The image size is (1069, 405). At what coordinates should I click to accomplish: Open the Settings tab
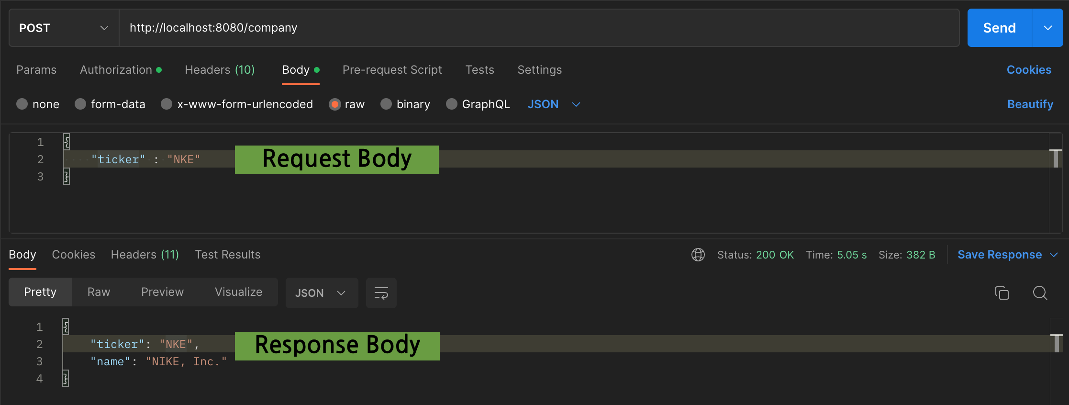pyautogui.click(x=540, y=70)
